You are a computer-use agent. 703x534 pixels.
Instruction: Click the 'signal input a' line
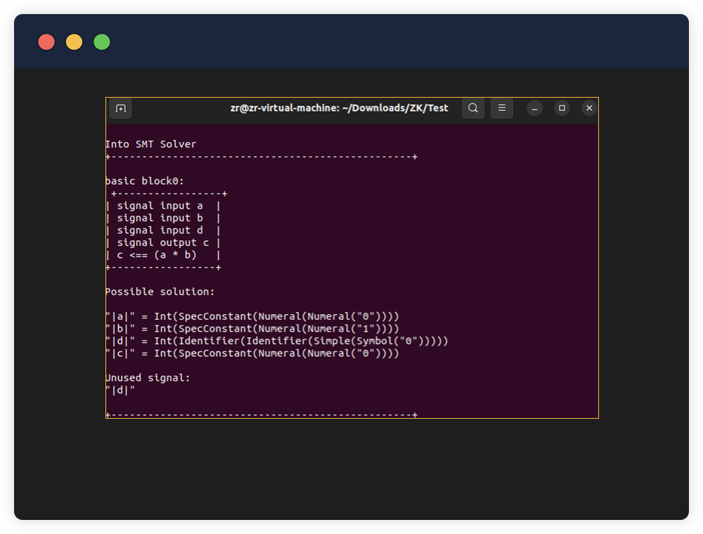pos(160,206)
